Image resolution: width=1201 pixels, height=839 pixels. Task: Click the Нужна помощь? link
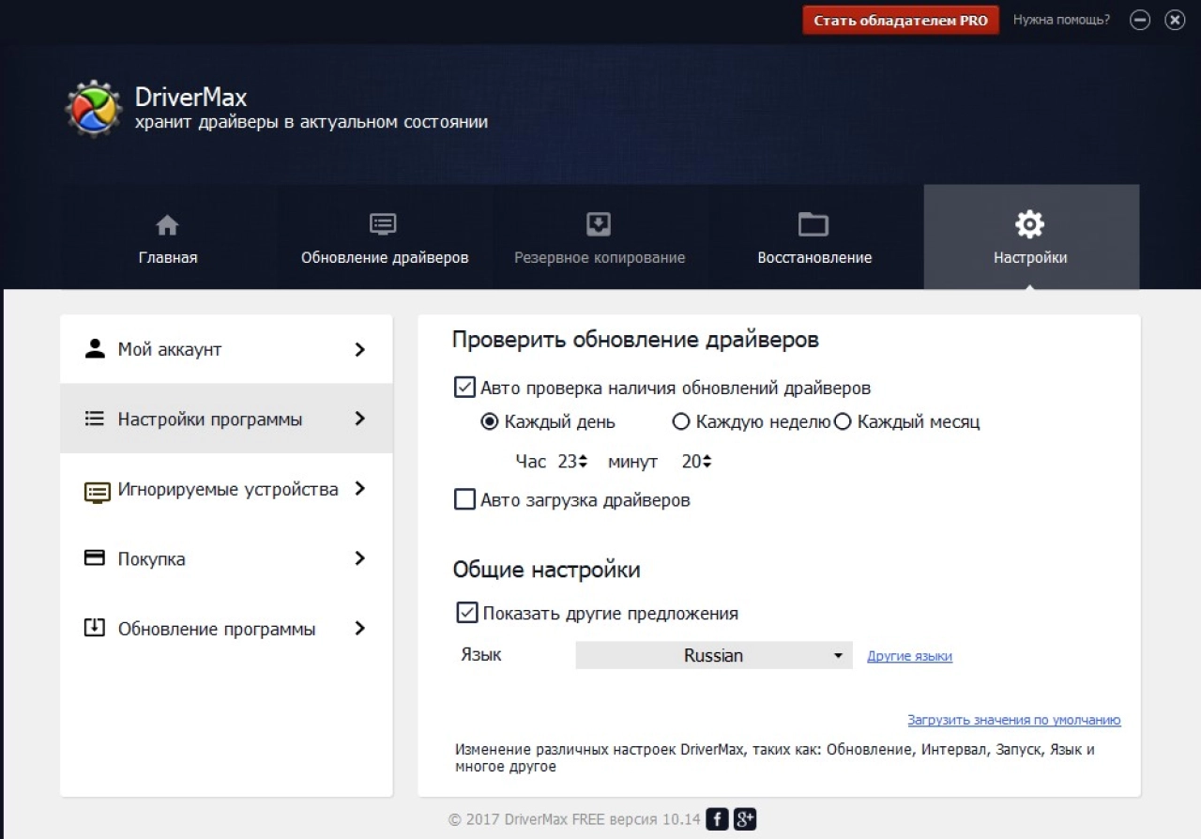(1061, 20)
